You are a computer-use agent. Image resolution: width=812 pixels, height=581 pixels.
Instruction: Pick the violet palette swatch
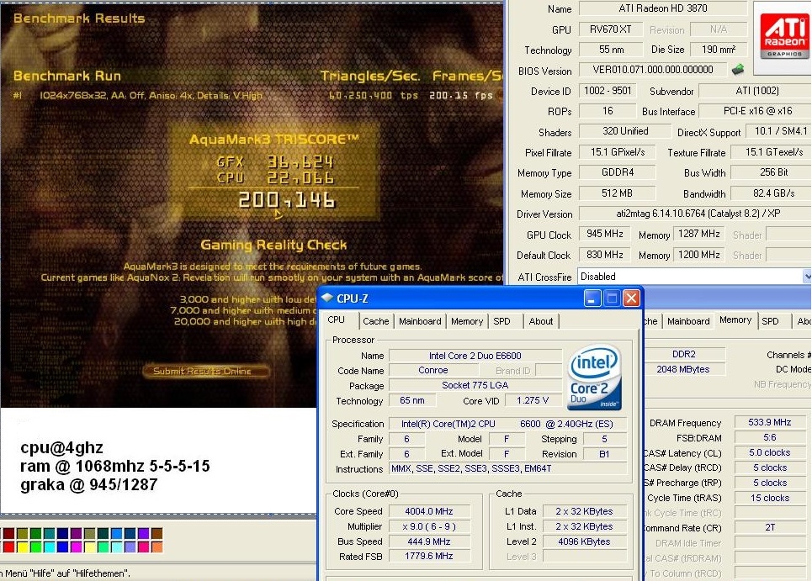[x=143, y=533]
